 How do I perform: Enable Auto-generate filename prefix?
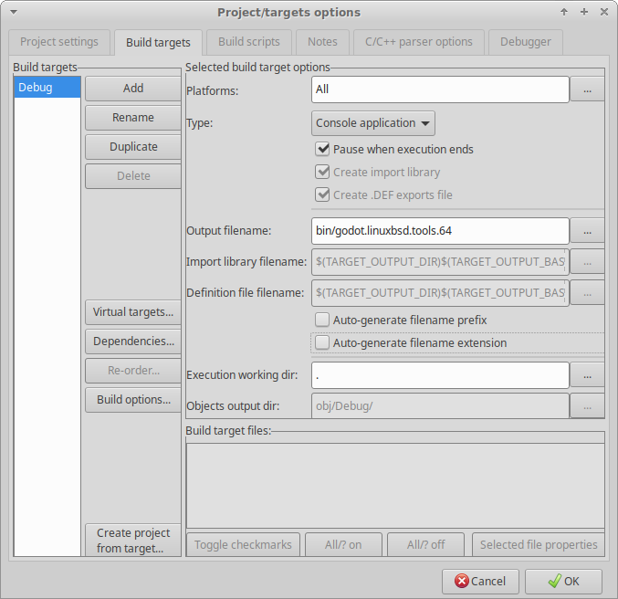pyautogui.click(x=322, y=320)
